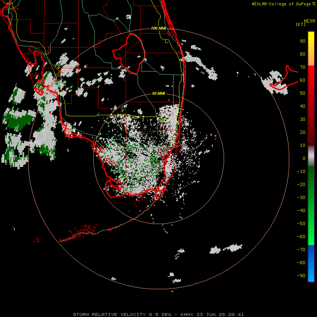Click the -30 value on the scale
The height and width of the screenshot is (317, 317).
point(301,198)
